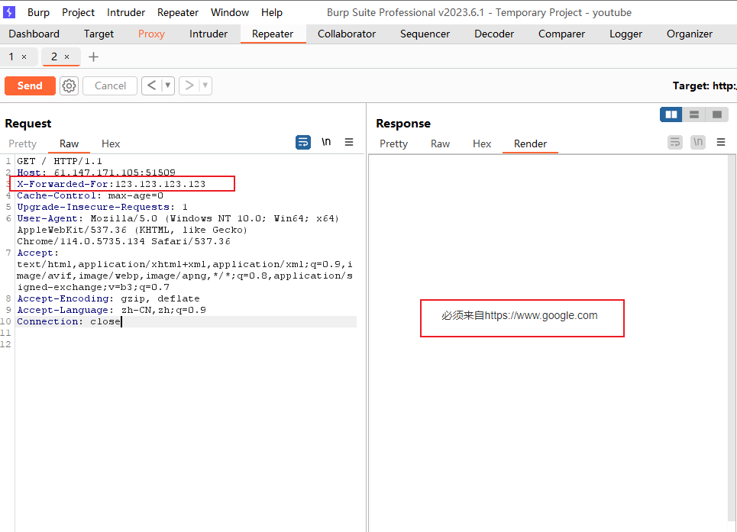This screenshot has width=737, height=532.
Task: Click the word wrap icon in Response panel
Action: point(674,142)
